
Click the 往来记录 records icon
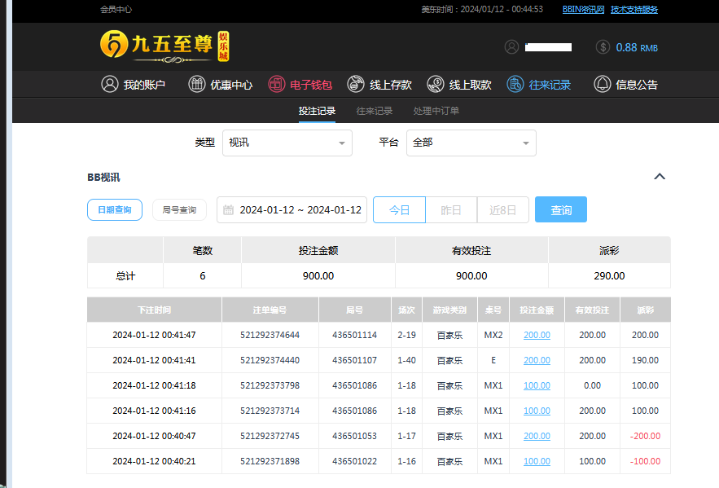coord(515,84)
